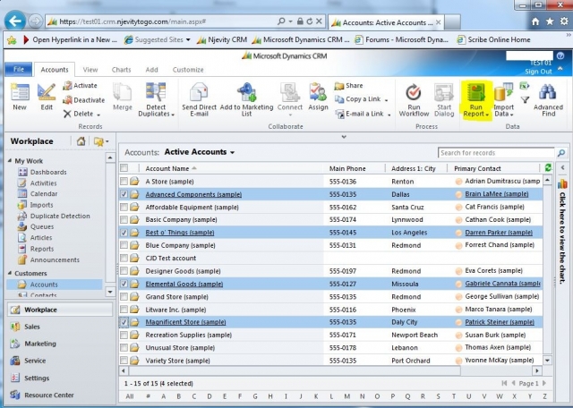Check the Variety Store (sample) checkbox
This screenshot has width=573, height=408.
pyautogui.click(x=124, y=361)
